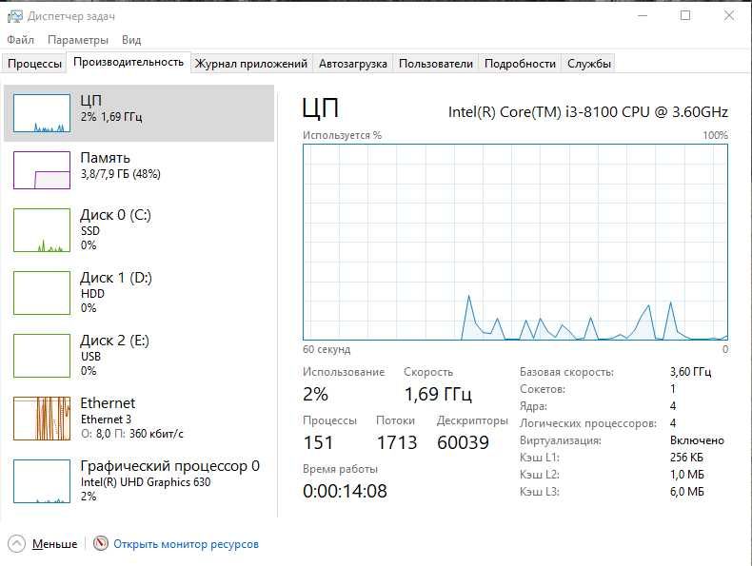This screenshot has height=566, width=752.
Task: Close the Диспетчер задач window
Action: (728, 16)
